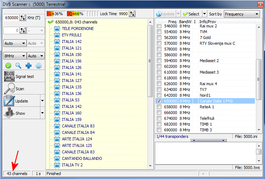Click the TV icon of ITALIA 53
This screenshot has height=179, width=265.
click(x=57, y=100)
